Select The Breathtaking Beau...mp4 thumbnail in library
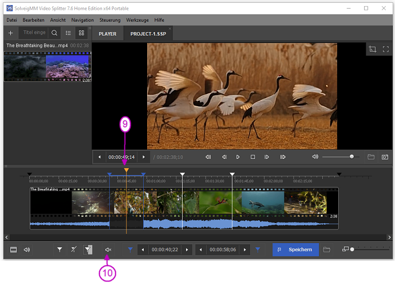Viewport: 395px width, 285px height. (48, 67)
